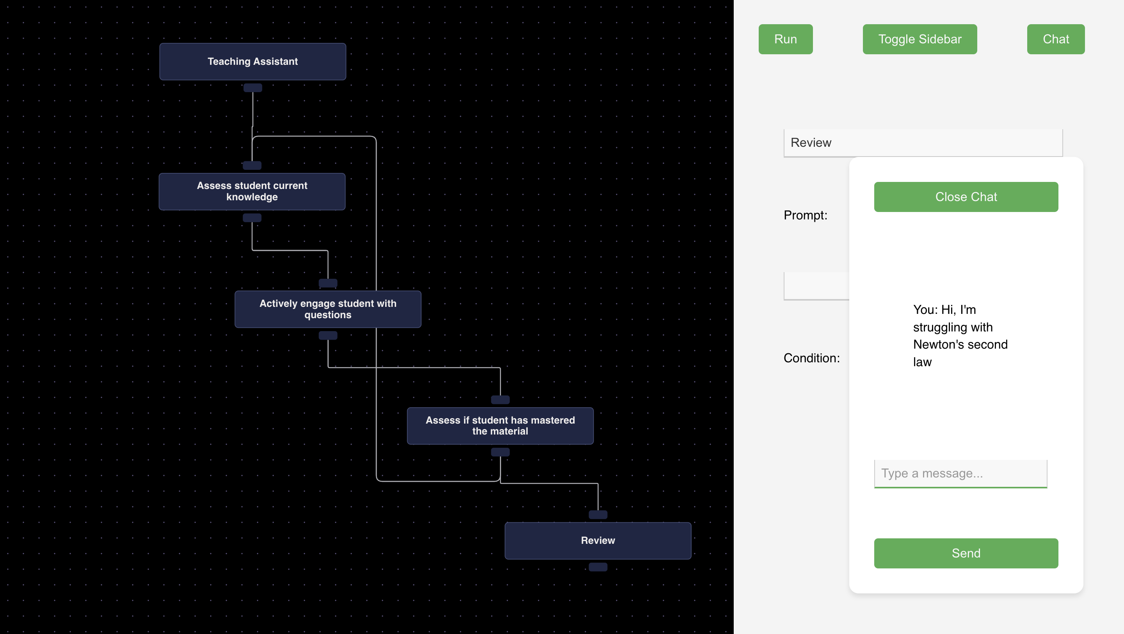Click bottom connector handle of Teaching Assistant
The height and width of the screenshot is (634, 1124).
tap(253, 88)
